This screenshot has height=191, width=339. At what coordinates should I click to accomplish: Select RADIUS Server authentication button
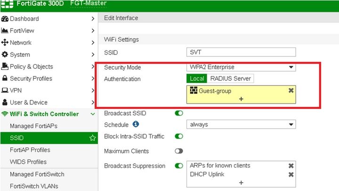click(230, 78)
